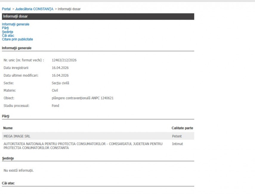Click the Calitate parte column header
255x194 pixels.
(x=182, y=128)
